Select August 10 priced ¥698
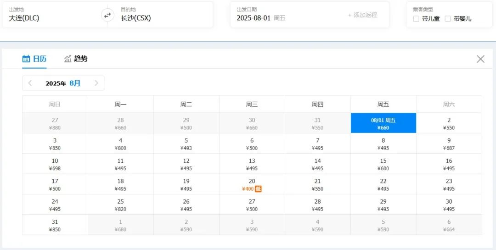This screenshot has height=250, width=496. pos(55,164)
